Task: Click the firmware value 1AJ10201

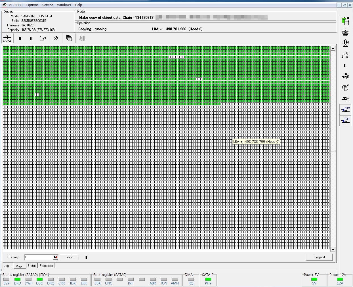Action: coord(28,25)
